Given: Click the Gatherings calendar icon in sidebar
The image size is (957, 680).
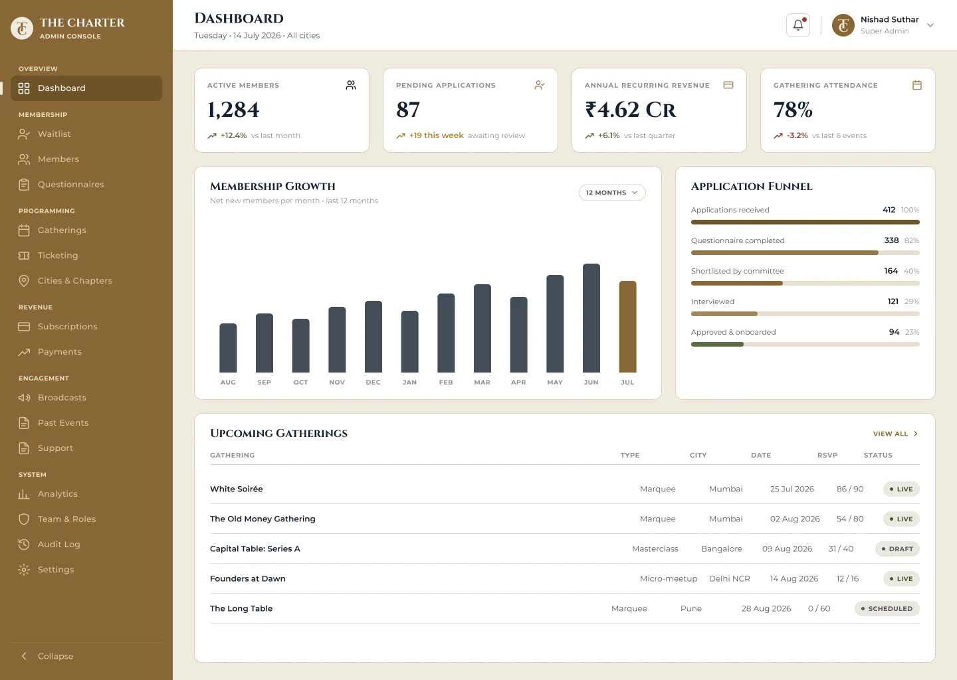Looking at the screenshot, I should tap(24, 230).
